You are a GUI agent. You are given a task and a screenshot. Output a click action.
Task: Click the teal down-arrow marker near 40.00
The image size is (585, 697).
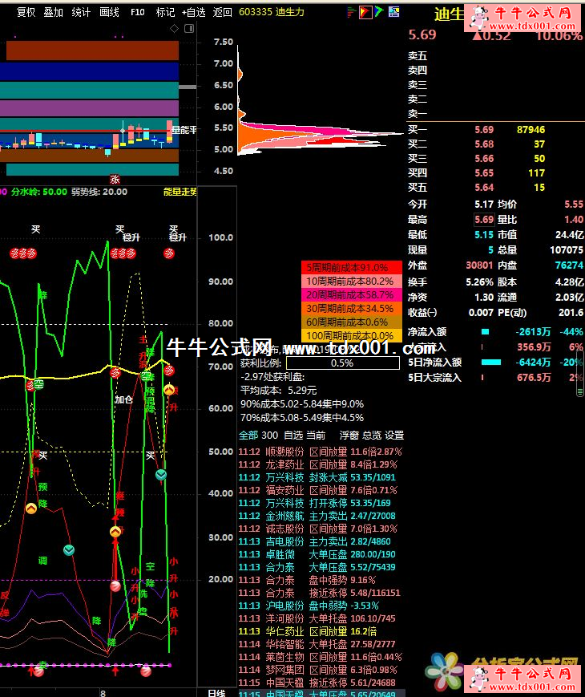coord(161,475)
